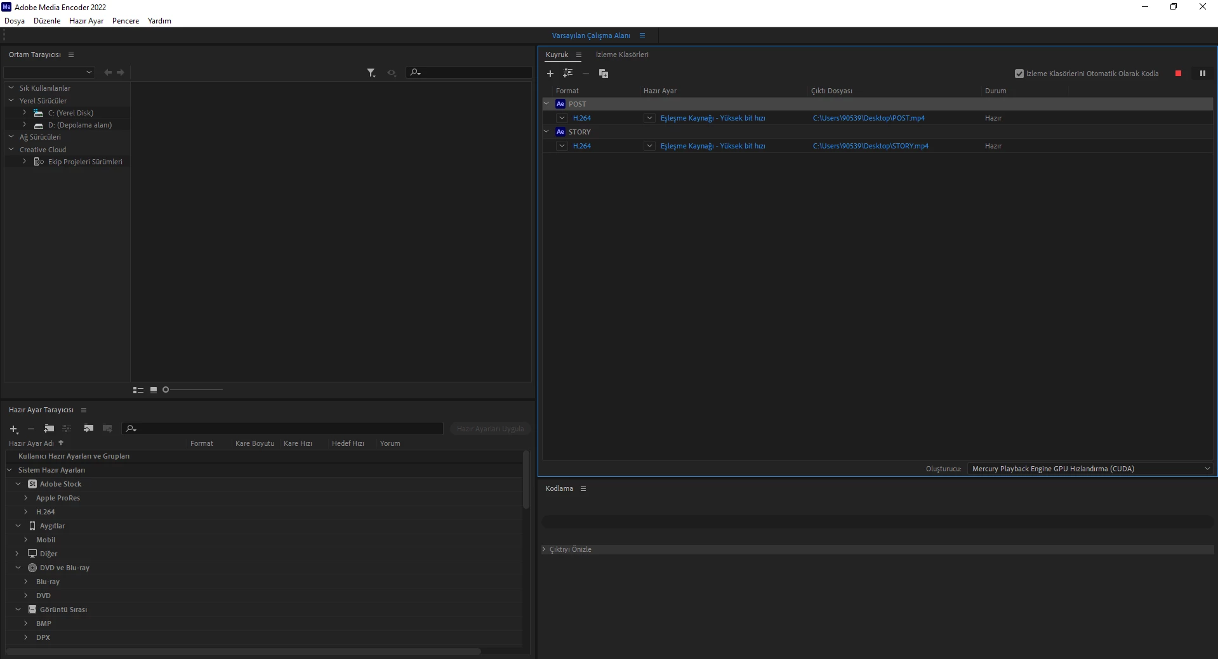Image resolution: width=1218 pixels, height=659 pixels.
Task: Collapse Sistem Hazır Ayarları group
Action: point(10,470)
